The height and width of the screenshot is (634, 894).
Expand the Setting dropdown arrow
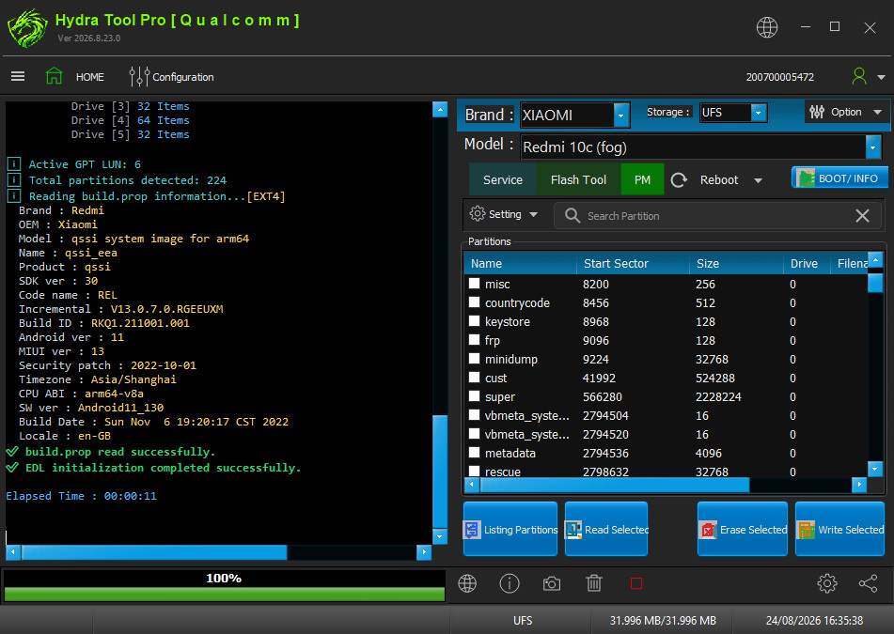click(x=534, y=215)
